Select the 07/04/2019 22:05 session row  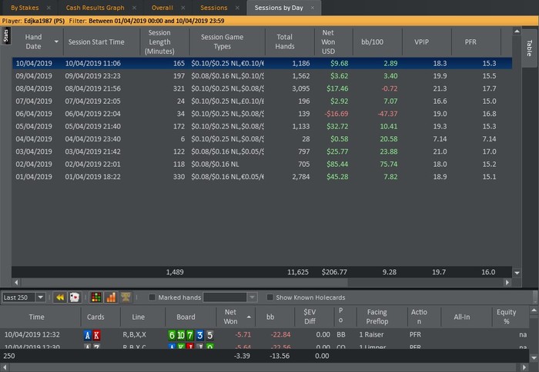(263, 101)
